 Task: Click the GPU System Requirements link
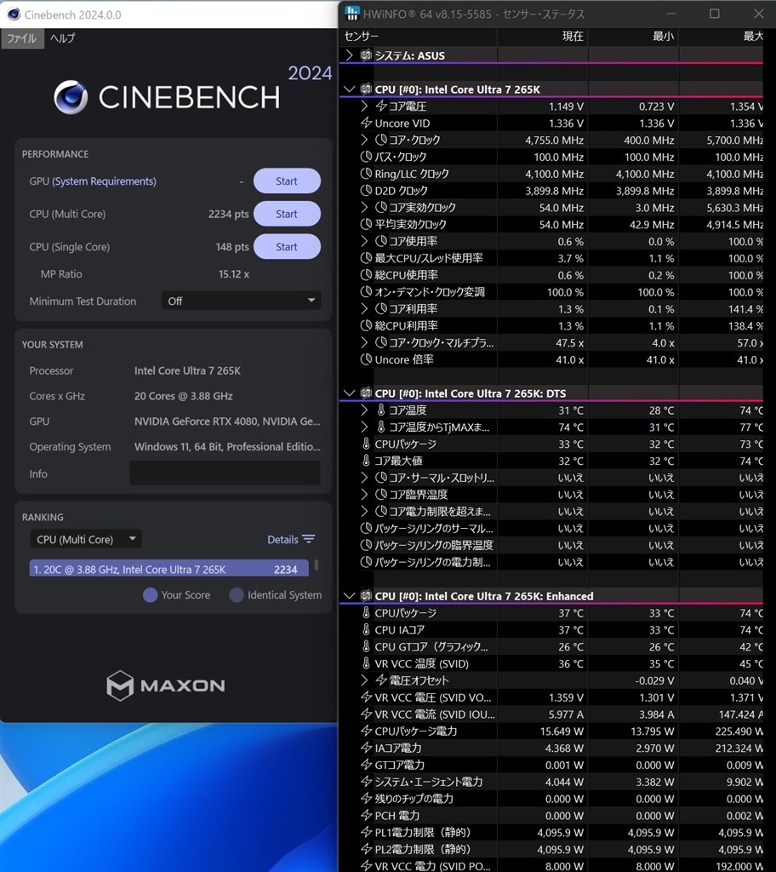[104, 181]
